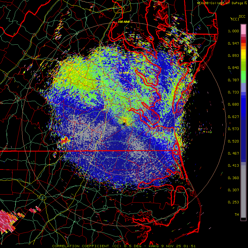Select the 0.893 scale value
The height and width of the screenshot is (248, 248).
click(x=233, y=55)
